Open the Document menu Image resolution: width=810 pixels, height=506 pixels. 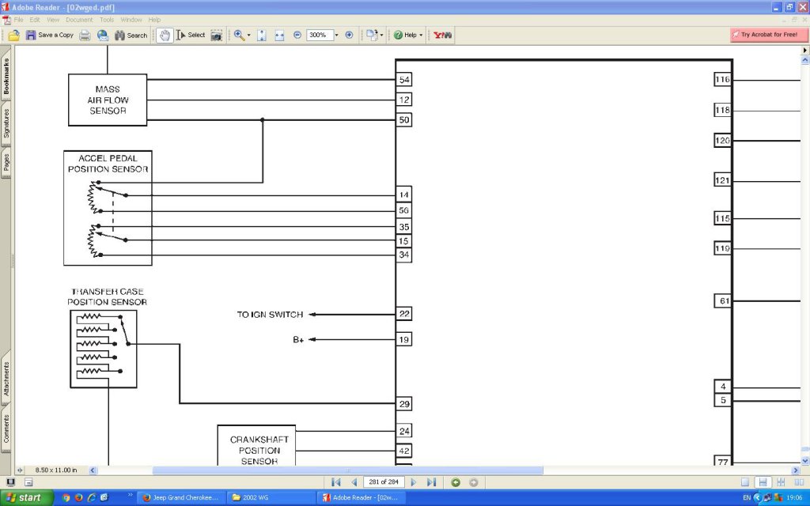(79, 19)
